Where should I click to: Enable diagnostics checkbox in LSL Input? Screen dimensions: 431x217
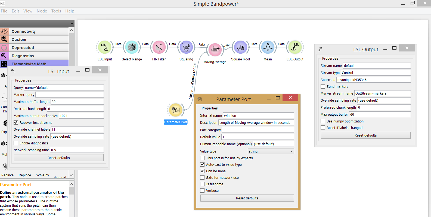[x=16, y=143]
